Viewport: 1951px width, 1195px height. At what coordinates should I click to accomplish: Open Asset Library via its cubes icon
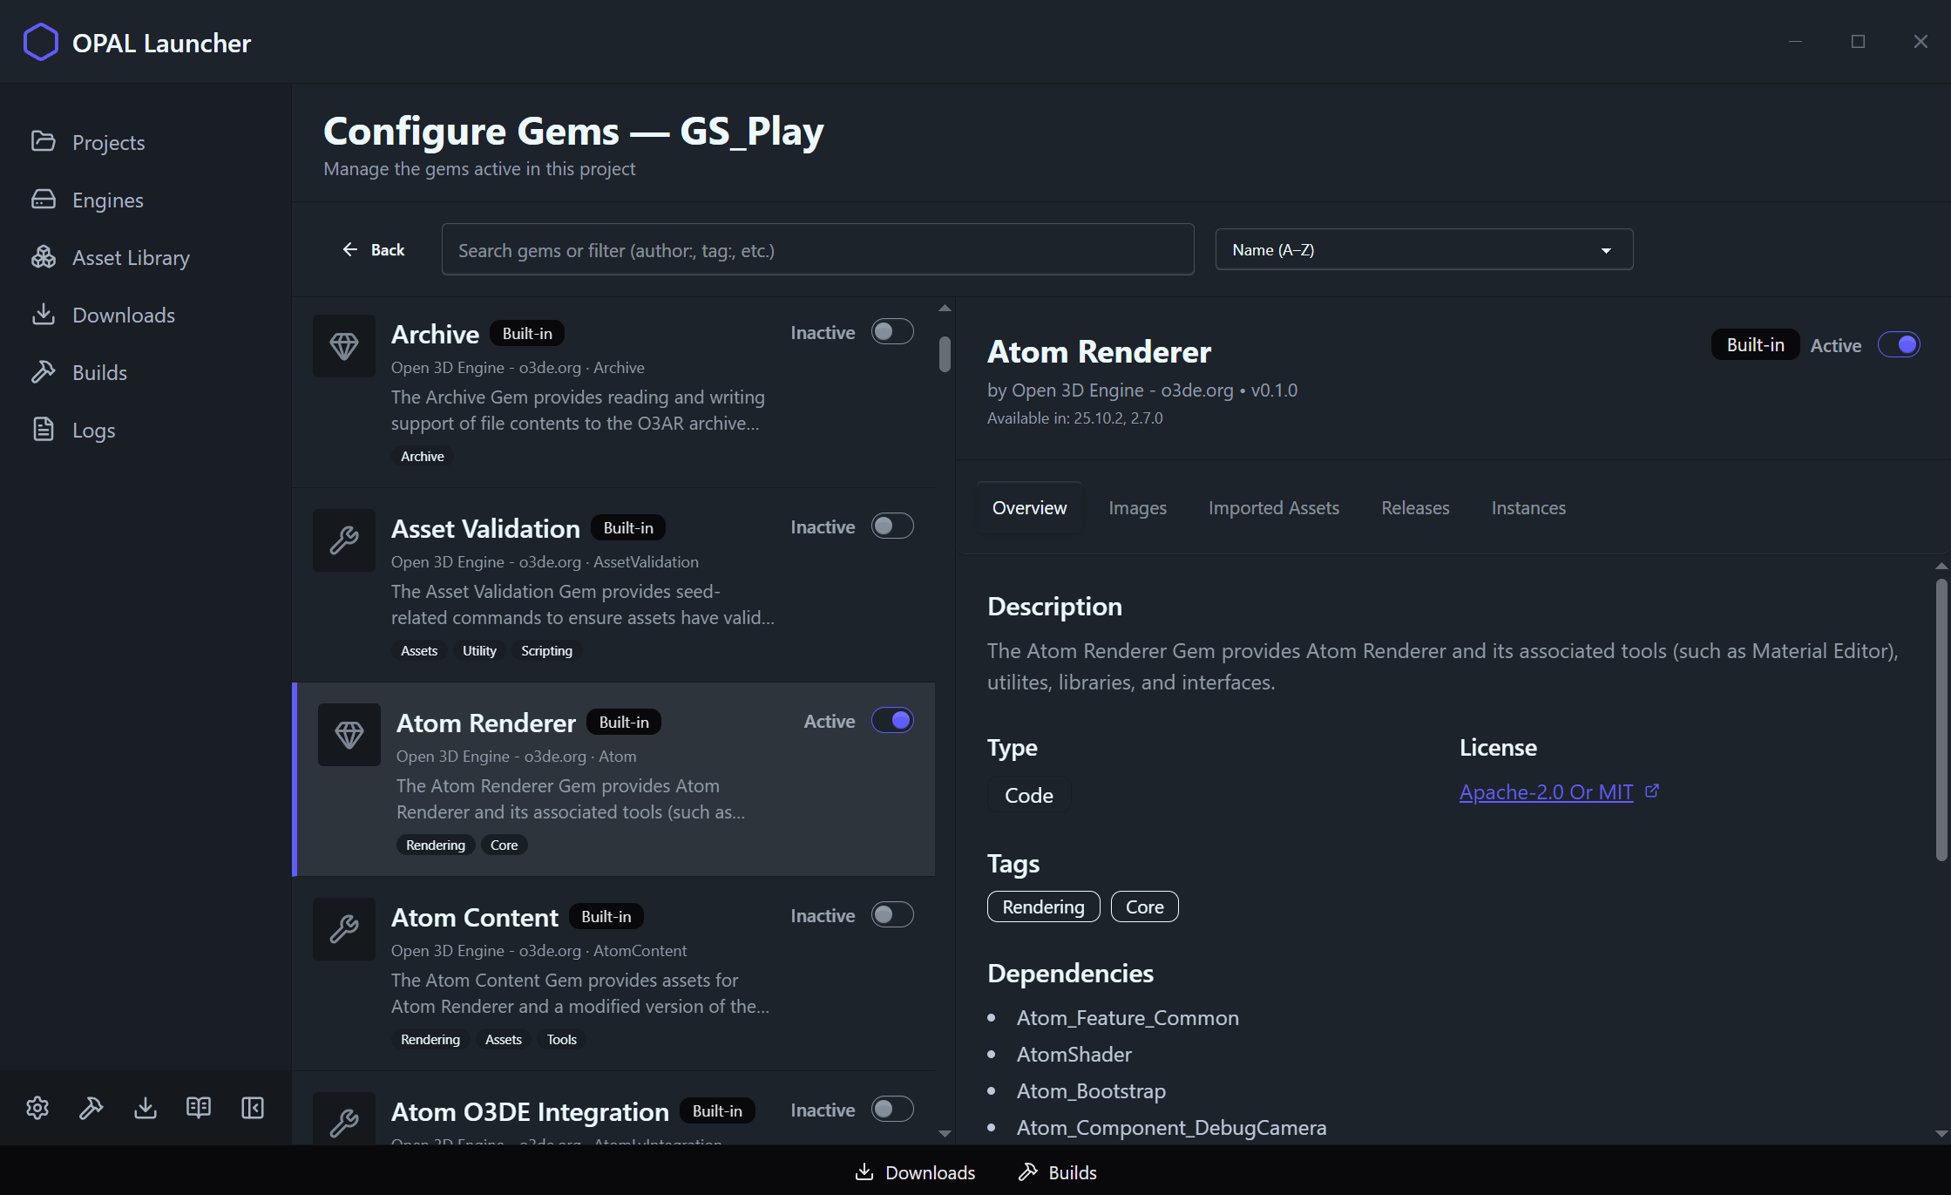point(43,256)
